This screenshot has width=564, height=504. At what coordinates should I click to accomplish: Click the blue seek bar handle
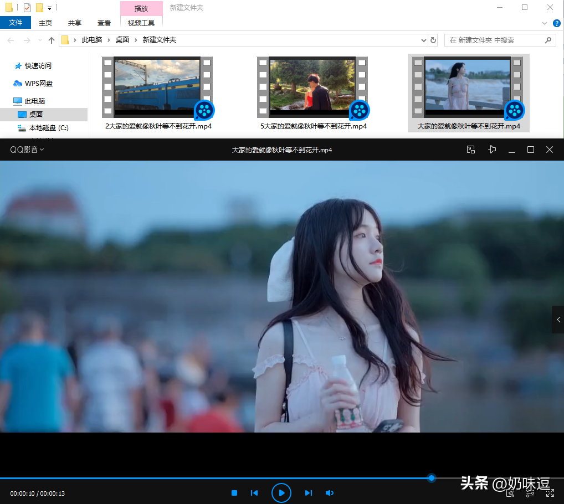tap(431, 478)
